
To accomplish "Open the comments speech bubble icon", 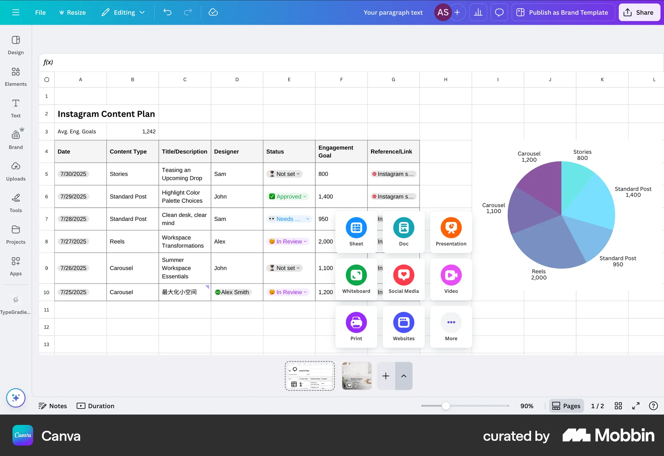I will point(499,12).
